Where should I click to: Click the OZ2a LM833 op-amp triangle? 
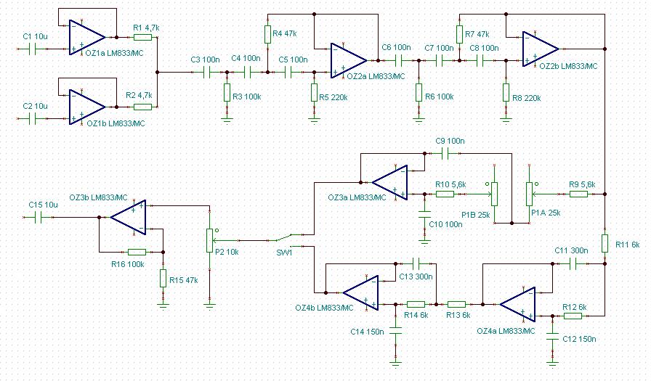click(349, 60)
